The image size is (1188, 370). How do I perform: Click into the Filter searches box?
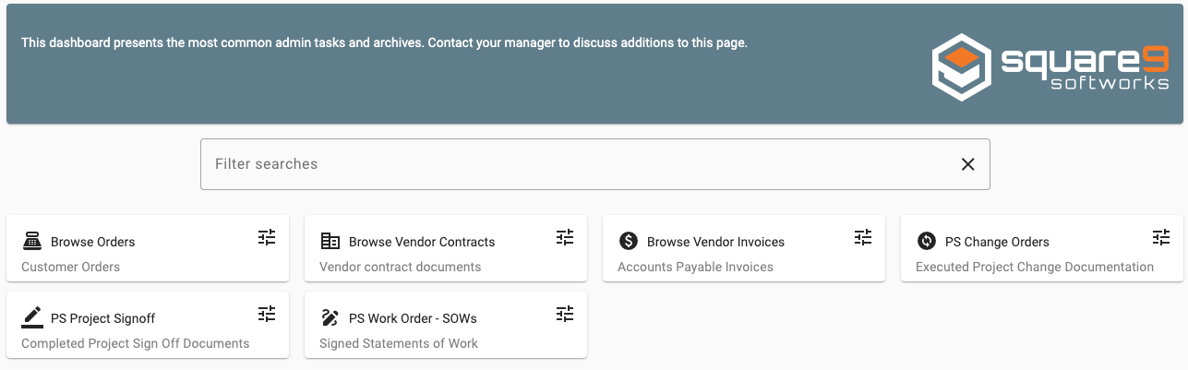[572, 164]
